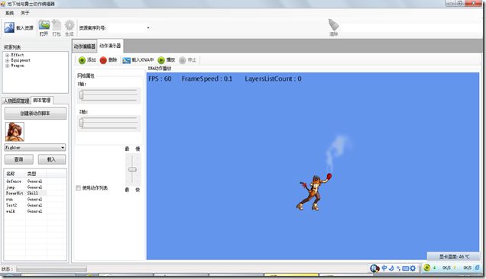486x279 pixels.
Task: Click the status progress bar
Action: pos(51,269)
